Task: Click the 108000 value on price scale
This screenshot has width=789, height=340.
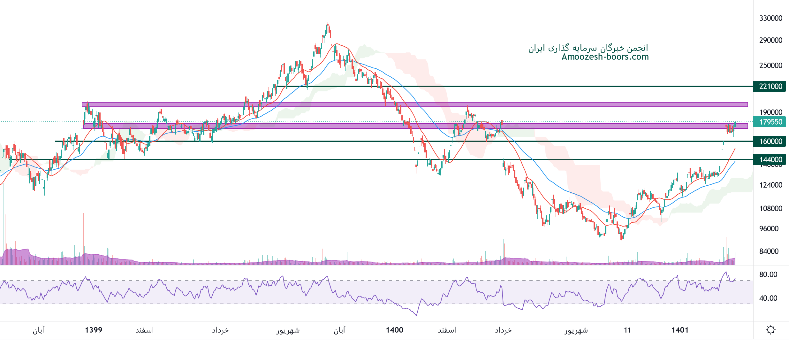Action: 770,208
